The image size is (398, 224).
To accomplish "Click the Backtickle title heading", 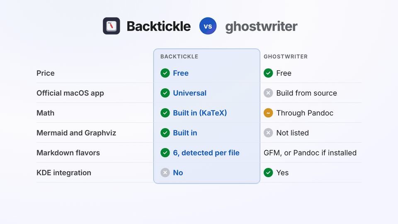I will pyautogui.click(x=159, y=26).
